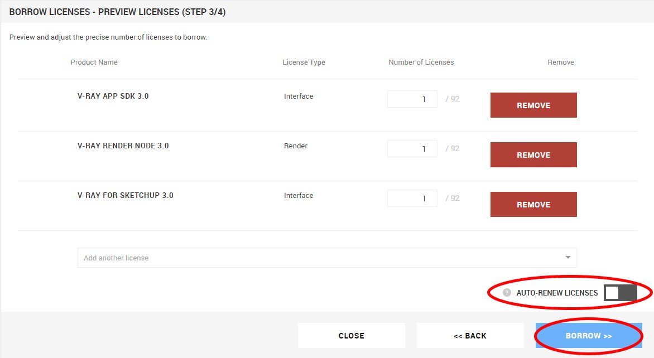654x358 pixels.
Task: Click the Remove column header
Action: (x=561, y=62)
